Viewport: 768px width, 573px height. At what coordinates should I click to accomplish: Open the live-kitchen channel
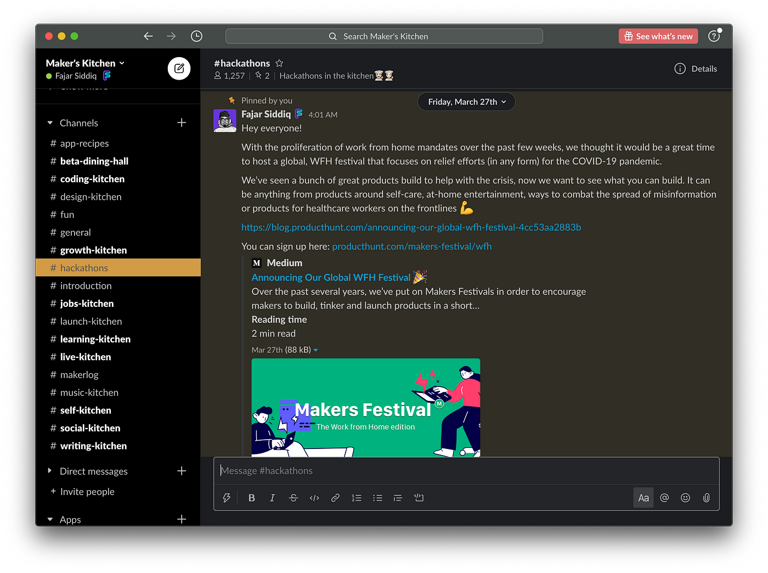click(x=118, y=357)
